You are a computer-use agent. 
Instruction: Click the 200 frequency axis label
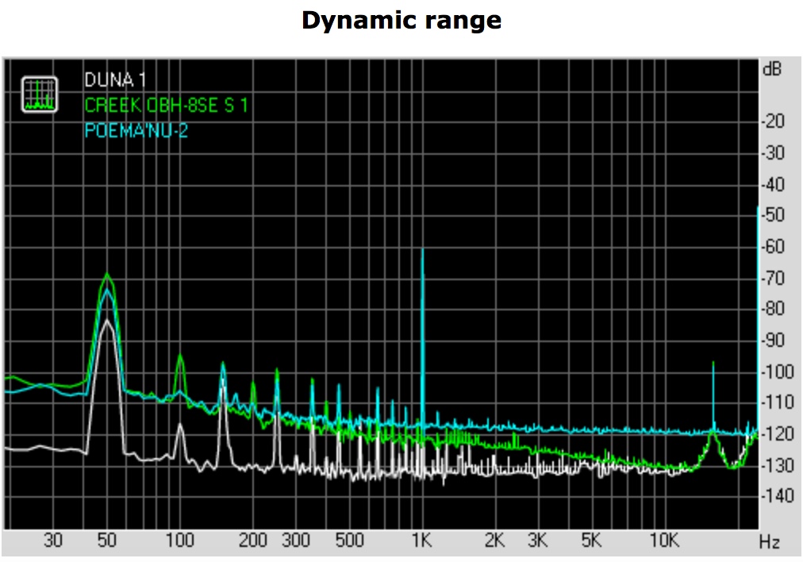(253, 542)
